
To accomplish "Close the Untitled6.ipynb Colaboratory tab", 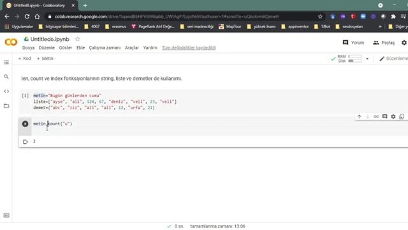I will coord(73,6).
